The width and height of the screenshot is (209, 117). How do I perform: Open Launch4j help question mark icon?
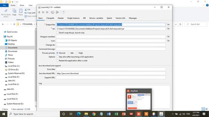coord(63,12)
